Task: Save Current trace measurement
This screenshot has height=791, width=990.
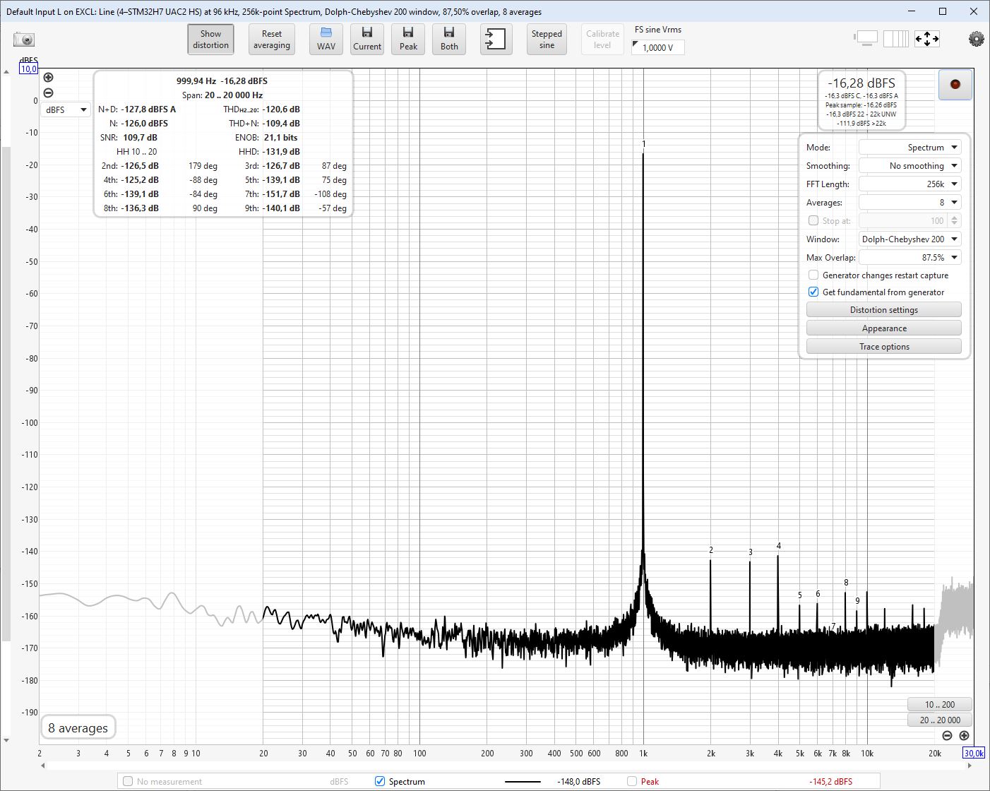Action: pos(367,39)
